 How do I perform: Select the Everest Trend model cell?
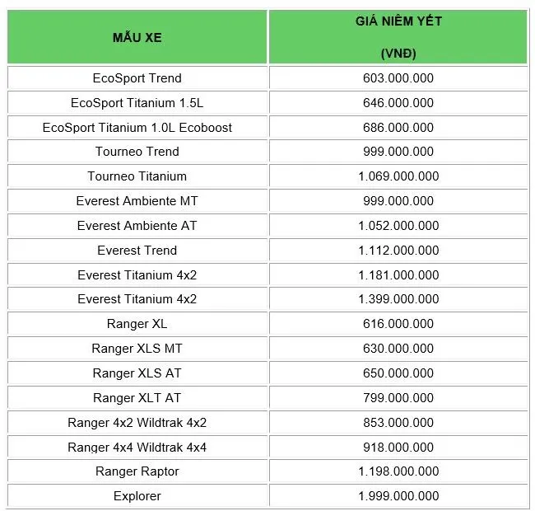click(x=137, y=251)
